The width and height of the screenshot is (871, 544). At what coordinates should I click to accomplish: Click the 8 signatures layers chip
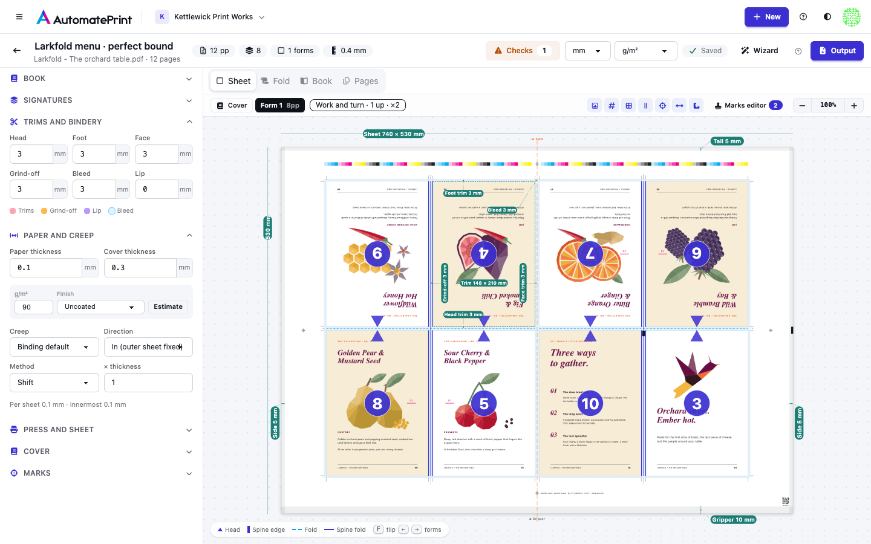click(x=253, y=51)
